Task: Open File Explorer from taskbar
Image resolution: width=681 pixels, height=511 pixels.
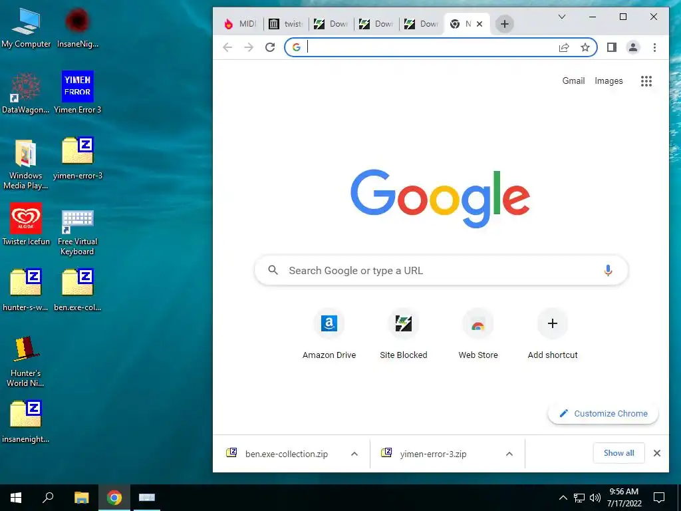Action: pyautogui.click(x=81, y=498)
